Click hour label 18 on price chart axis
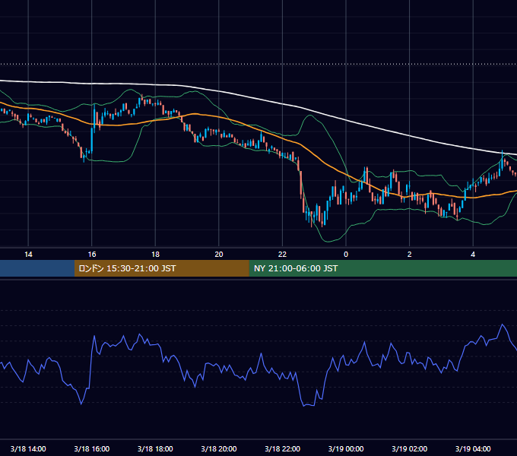The image size is (517, 456). click(155, 255)
